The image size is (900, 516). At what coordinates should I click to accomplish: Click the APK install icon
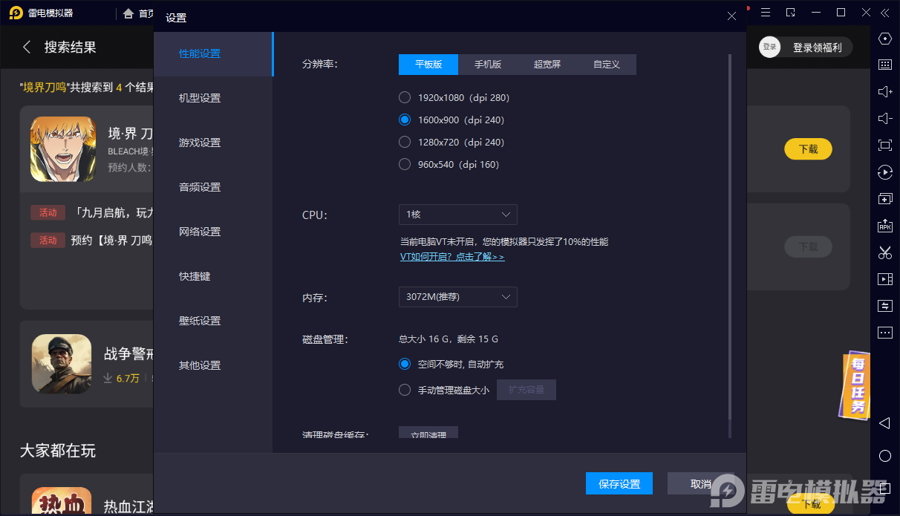[884, 225]
